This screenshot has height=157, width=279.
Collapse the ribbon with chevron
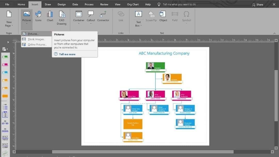point(274,33)
